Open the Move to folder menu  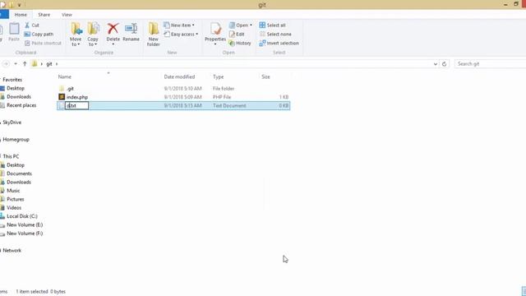coord(76,35)
